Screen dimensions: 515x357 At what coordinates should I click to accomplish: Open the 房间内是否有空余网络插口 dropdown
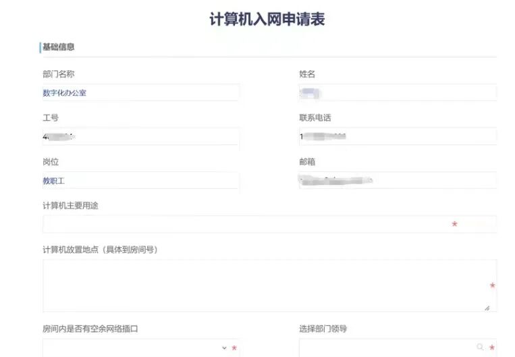click(141, 348)
